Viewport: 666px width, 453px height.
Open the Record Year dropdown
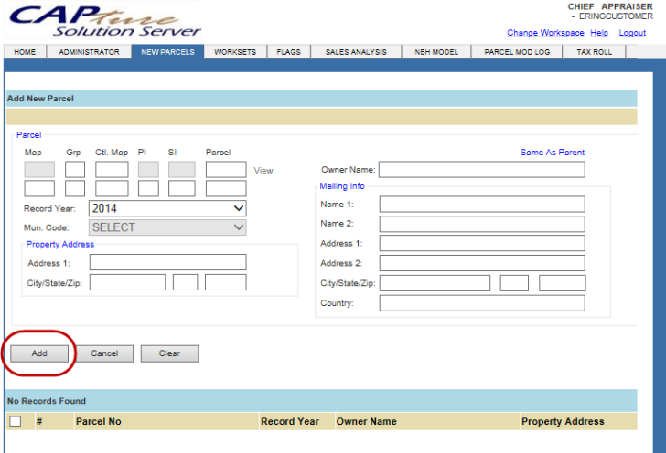167,208
